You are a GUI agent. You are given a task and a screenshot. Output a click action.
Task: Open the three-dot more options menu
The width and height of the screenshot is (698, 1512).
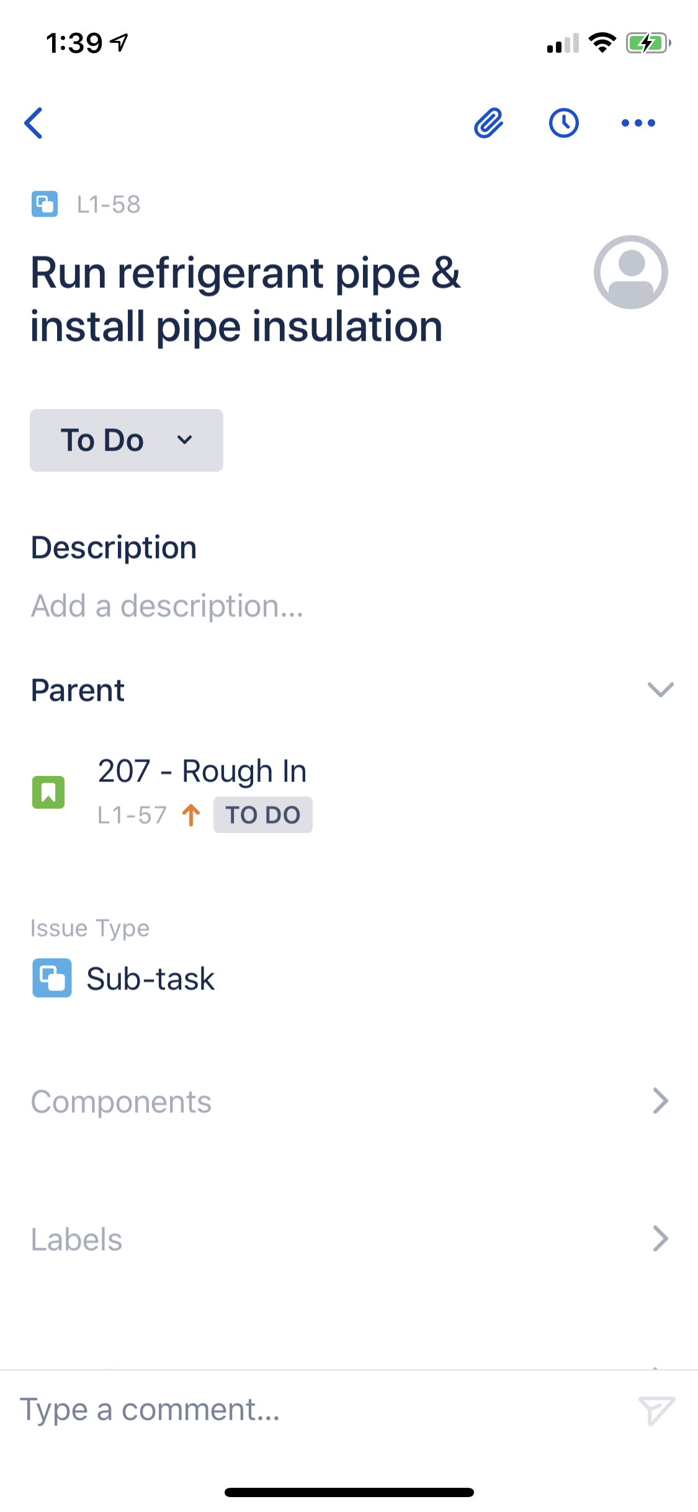pyautogui.click(x=638, y=123)
